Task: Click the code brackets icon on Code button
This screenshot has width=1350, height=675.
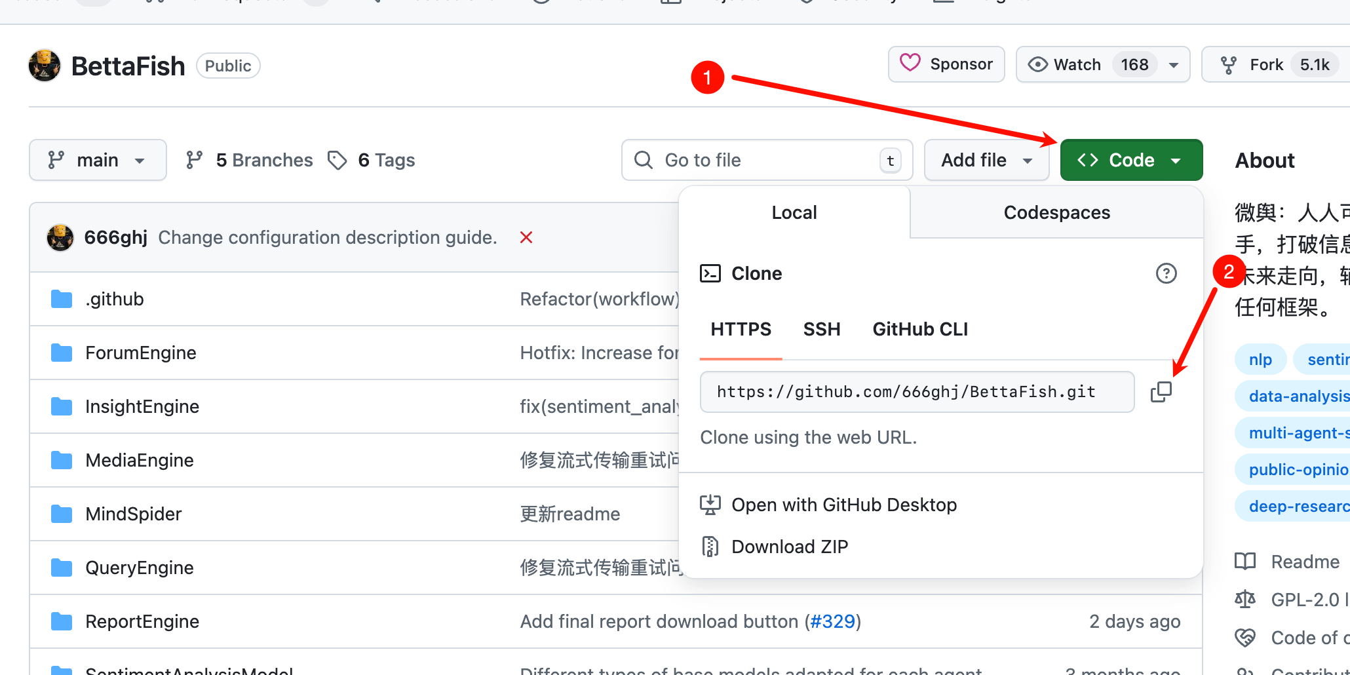Action: click(x=1088, y=160)
